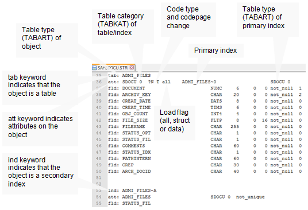Click 'fld: DOCUMENT' field line
Screen dimensions: 308x210
click(126, 88)
